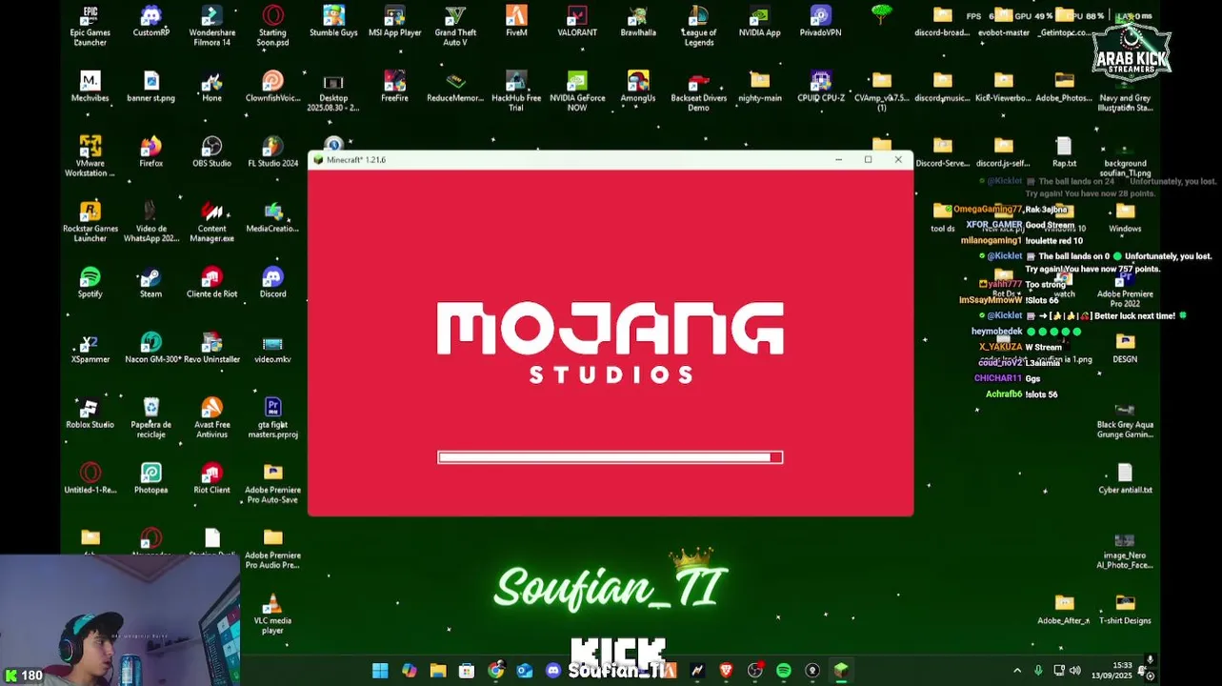Select the evobot-master folder
The image size is (1222, 686).
click(1003, 23)
